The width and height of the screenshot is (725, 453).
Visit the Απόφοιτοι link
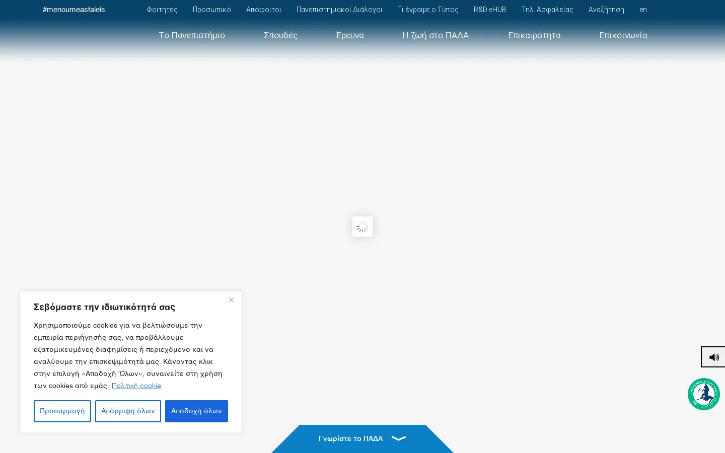point(264,10)
